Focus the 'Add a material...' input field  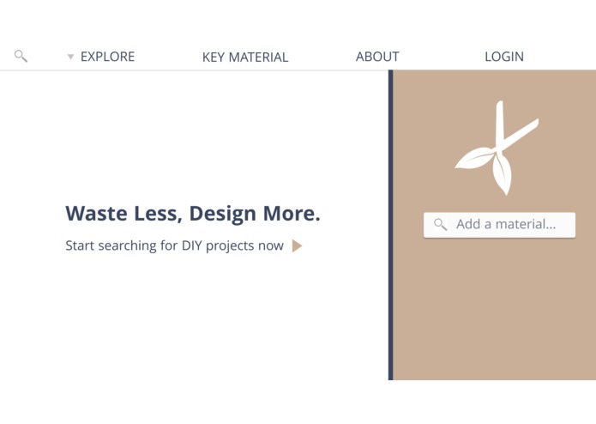(x=499, y=225)
